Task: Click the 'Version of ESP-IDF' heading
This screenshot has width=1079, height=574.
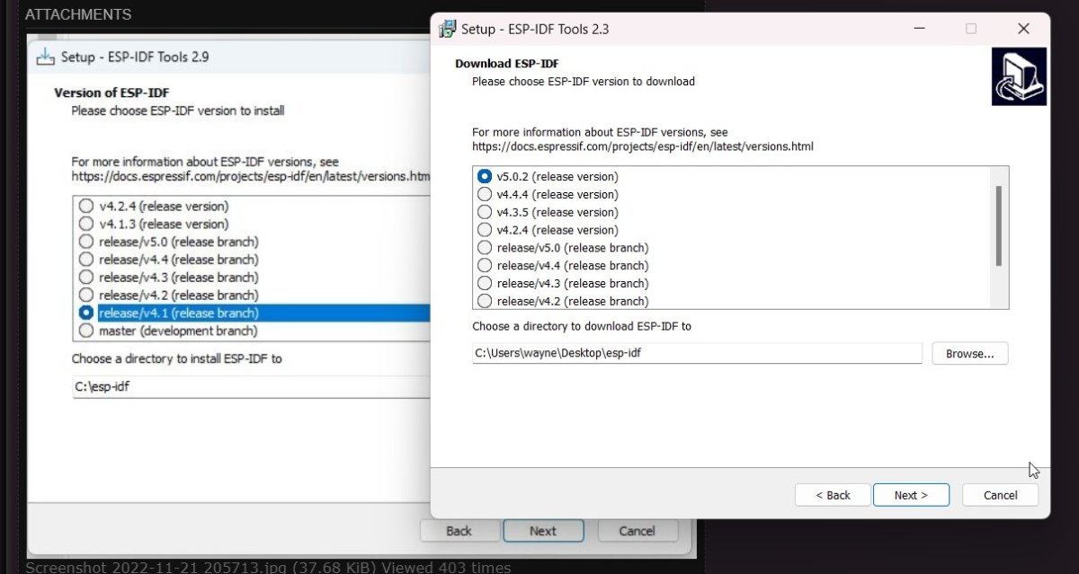Action: coord(111,93)
